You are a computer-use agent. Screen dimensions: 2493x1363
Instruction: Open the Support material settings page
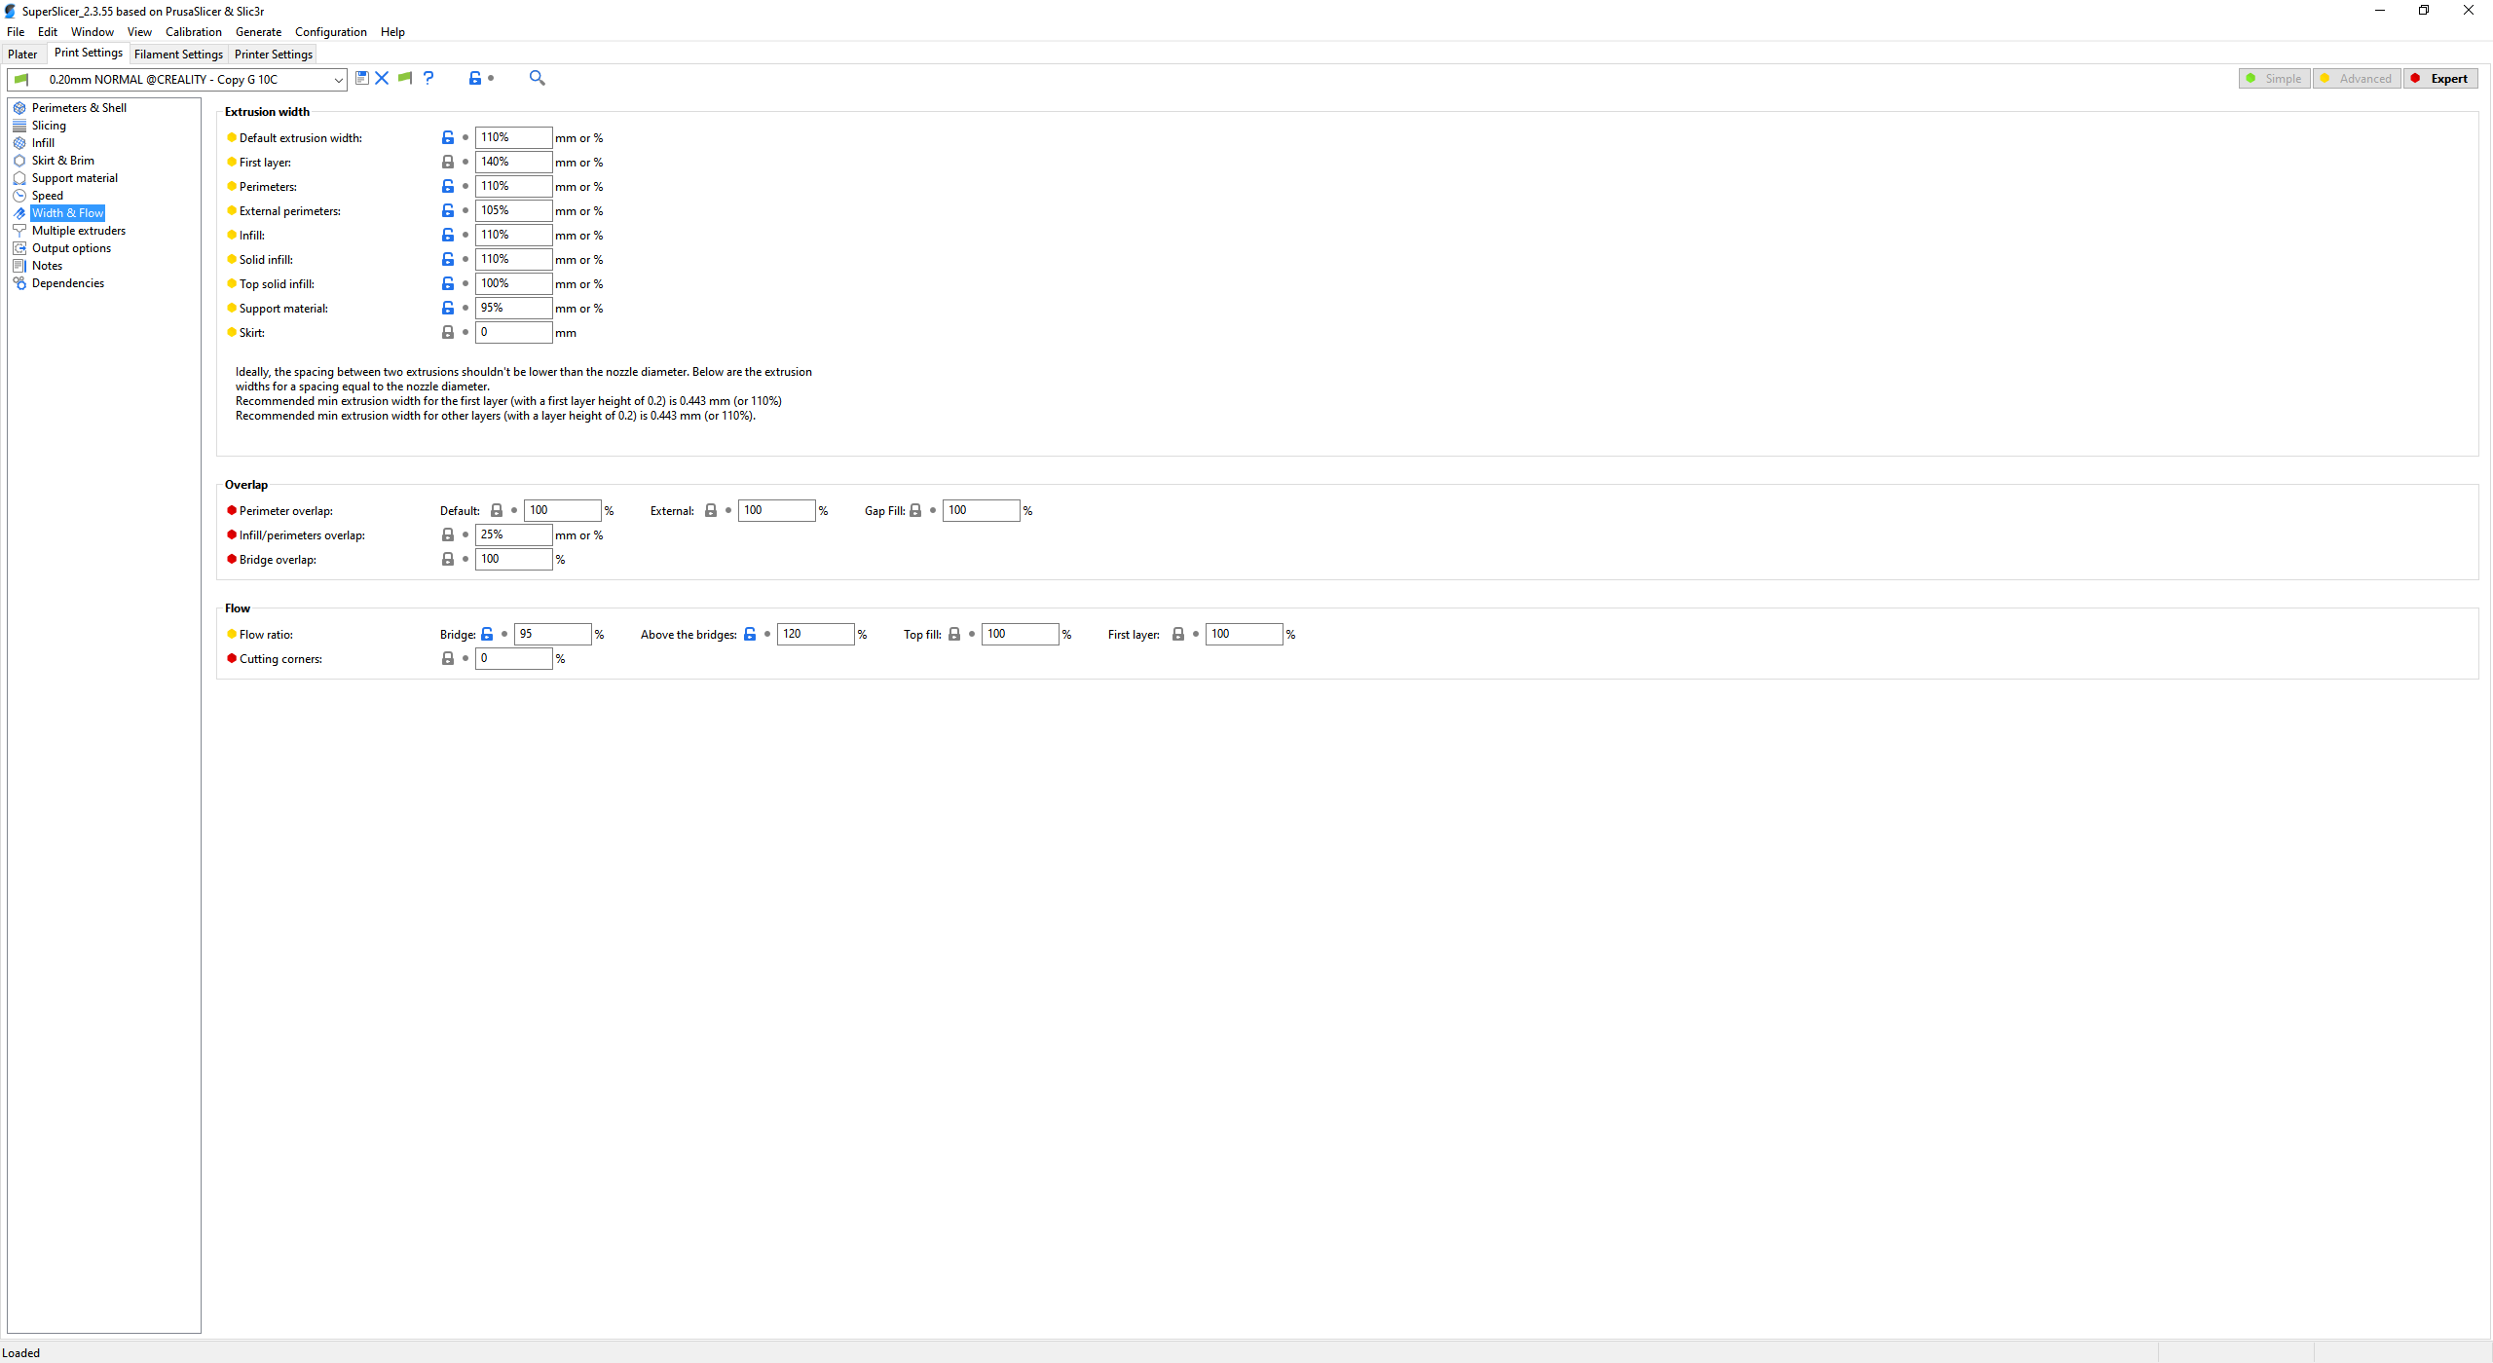pos(74,178)
